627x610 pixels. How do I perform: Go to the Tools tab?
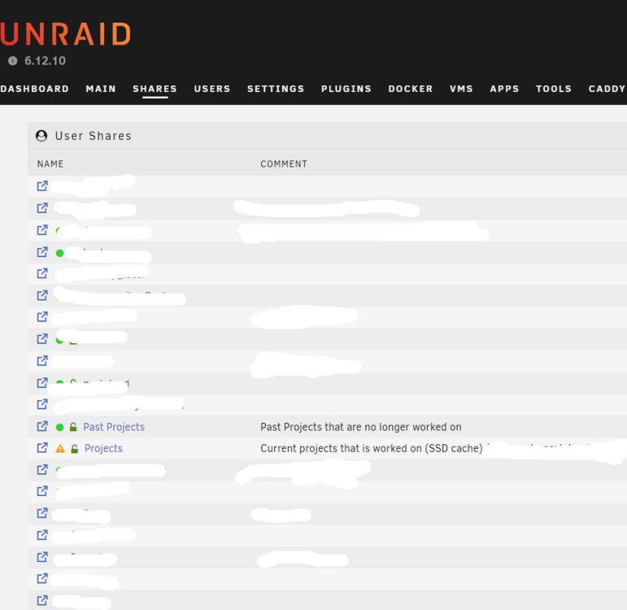(x=554, y=89)
